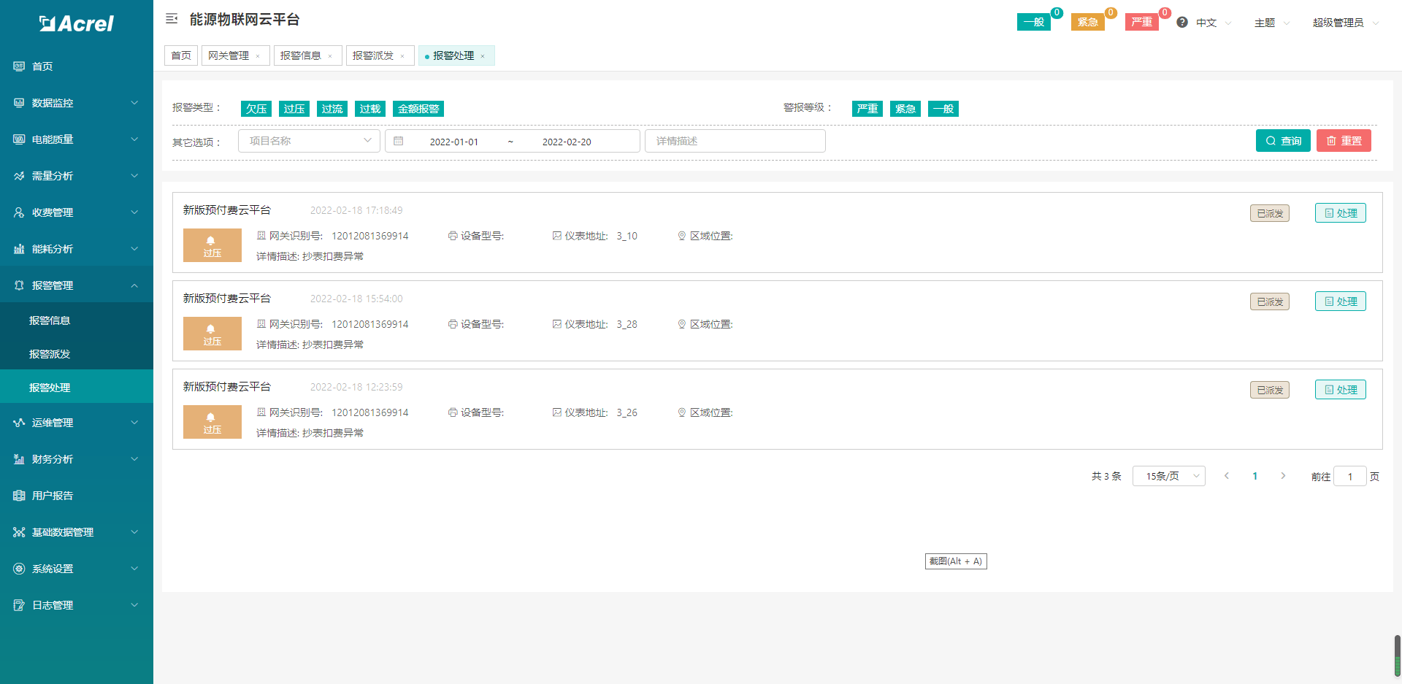The height and width of the screenshot is (684, 1402).
Task: Click the 过压 alarm badge dated 12:23:59
Action: point(212,422)
